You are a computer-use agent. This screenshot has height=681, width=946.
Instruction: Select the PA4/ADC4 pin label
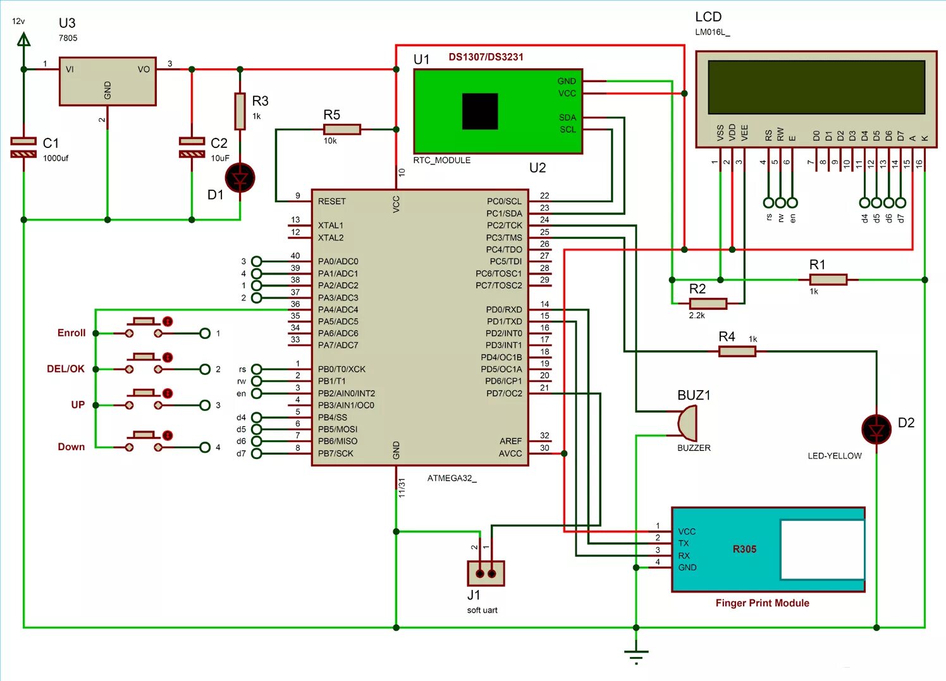pos(338,309)
